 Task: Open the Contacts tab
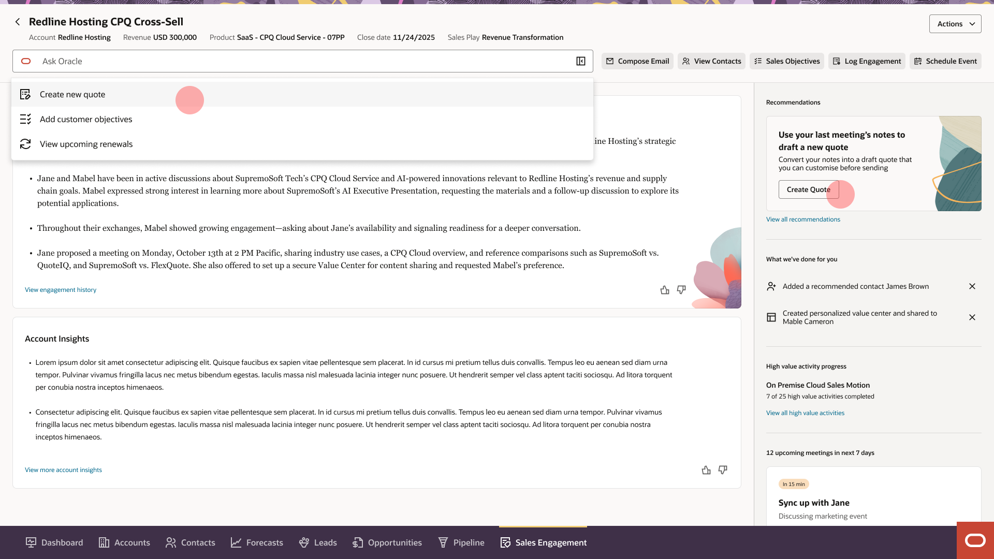click(191, 542)
